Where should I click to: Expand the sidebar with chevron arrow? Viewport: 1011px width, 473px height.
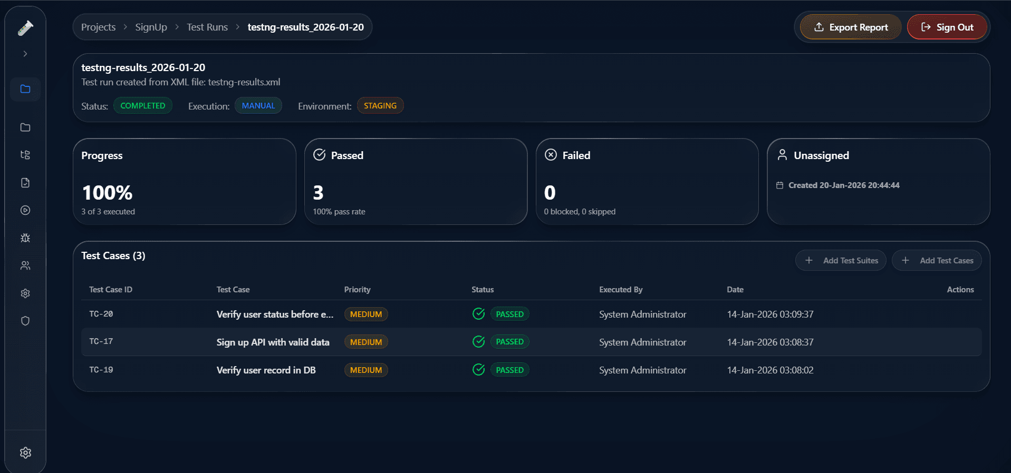click(x=25, y=54)
